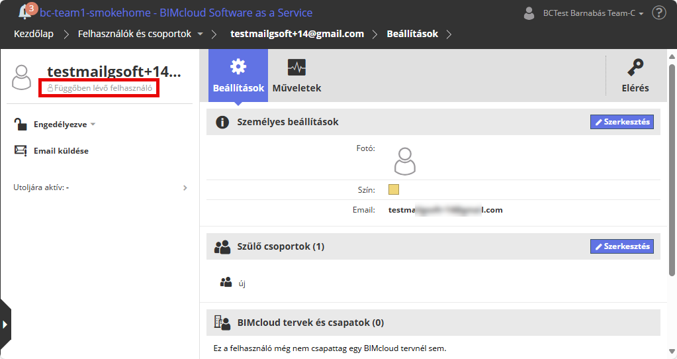
Task: Click the Elérés key icon
Action: [635, 68]
